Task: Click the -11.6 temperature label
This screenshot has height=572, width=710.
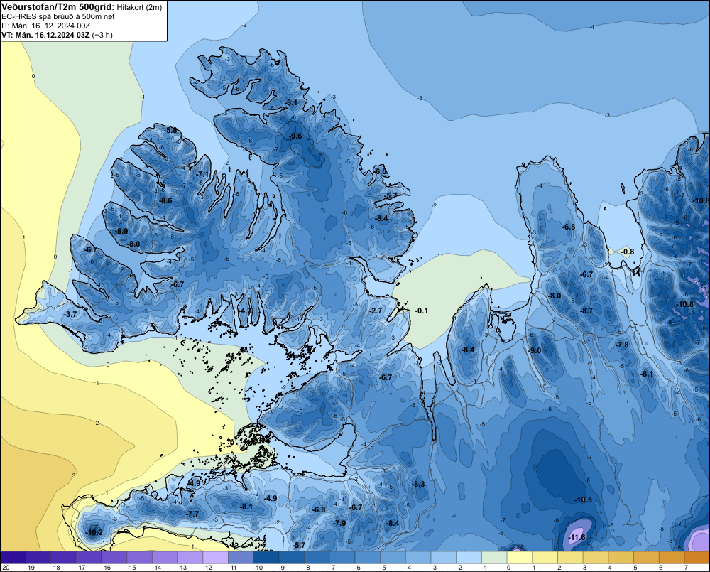Action: [x=577, y=538]
